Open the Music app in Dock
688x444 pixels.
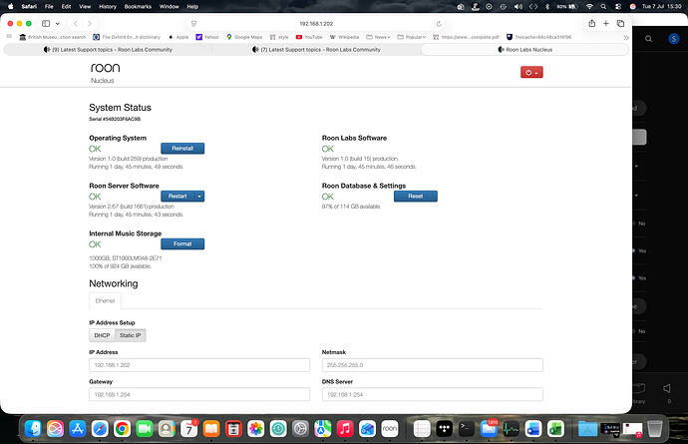coord(345,429)
